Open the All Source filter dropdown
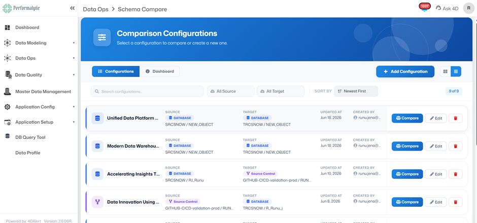The width and height of the screenshot is (477, 223). click(x=230, y=91)
